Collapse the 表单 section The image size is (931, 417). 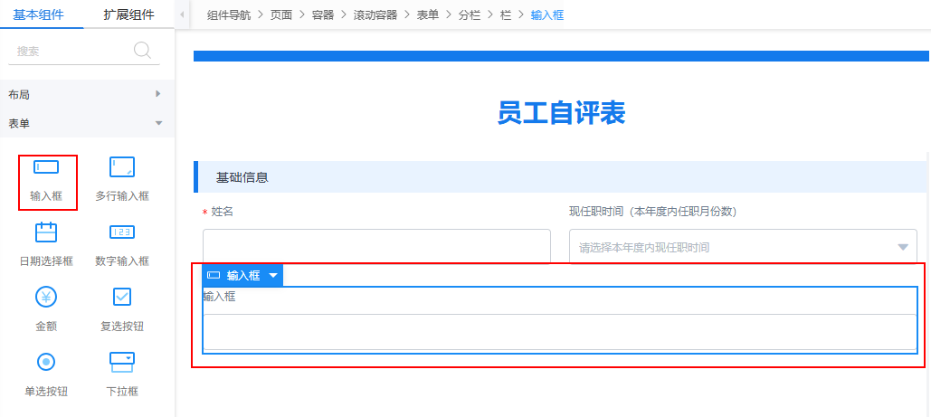pyautogui.click(x=87, y=123)
